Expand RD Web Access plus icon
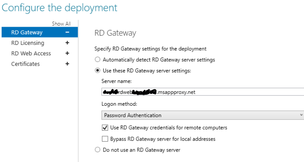Image resolution: width=304 pixels, height=162 pixels. (x=67, y=53)
